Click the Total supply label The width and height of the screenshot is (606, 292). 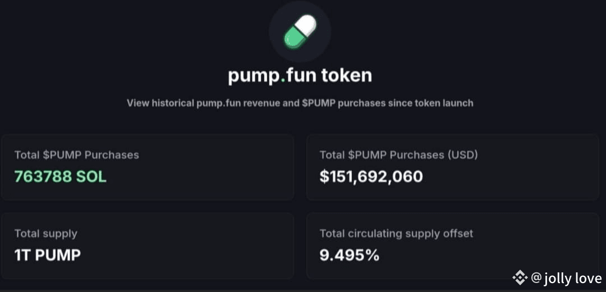pyautogui.click(x=45, y=233)
